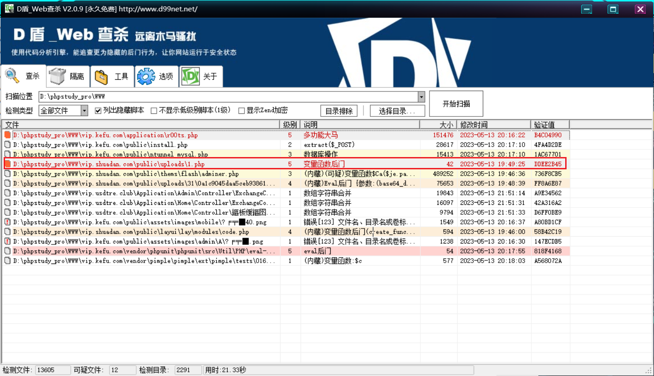Click the verification value A568072A
This screenshot has height=376, width=654.
pos(548,261)
